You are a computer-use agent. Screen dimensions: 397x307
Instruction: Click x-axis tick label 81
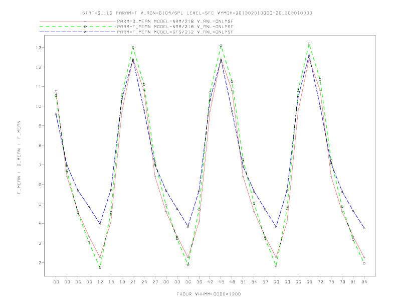click(x=353, y=282)
